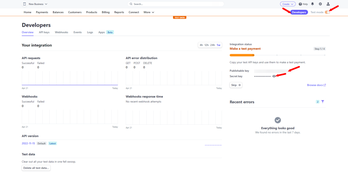Click the Help question mark icon

[x=300, y=4]
